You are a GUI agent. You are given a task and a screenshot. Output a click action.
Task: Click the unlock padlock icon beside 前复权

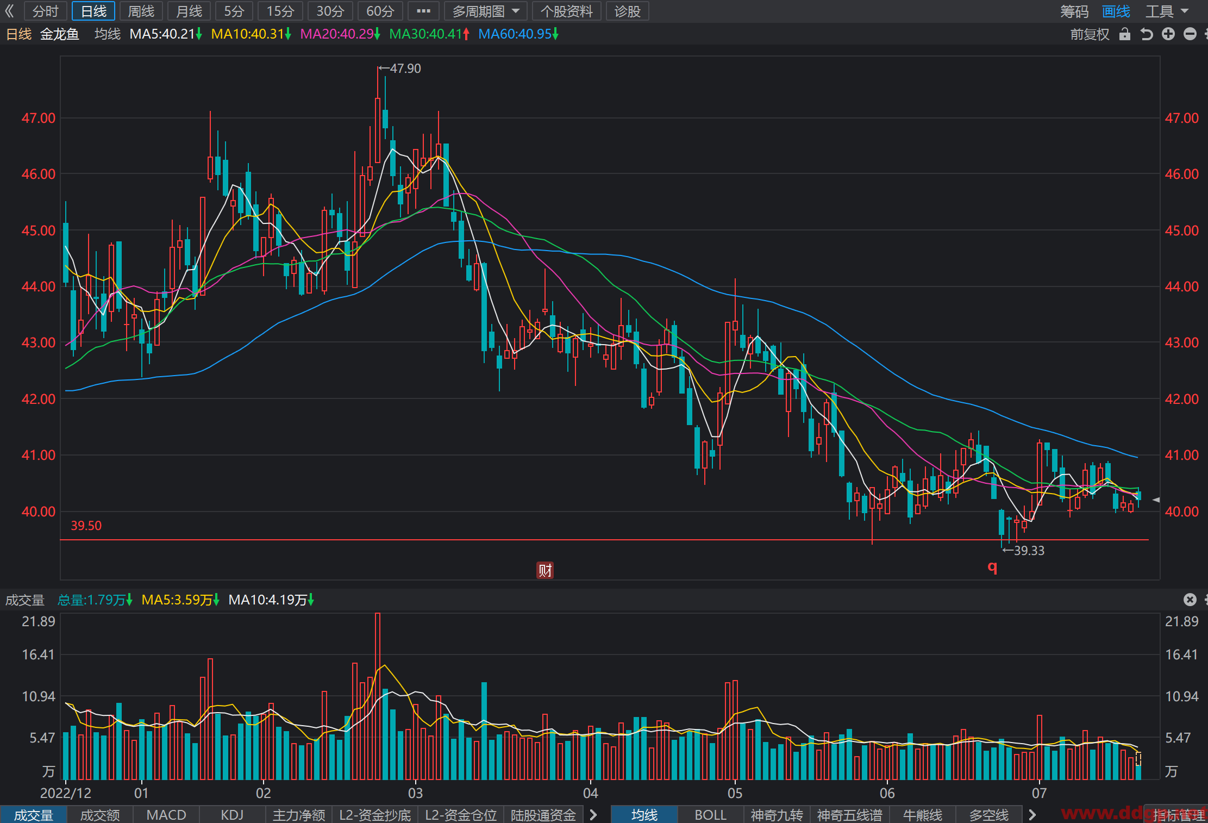click(1125, 34)
